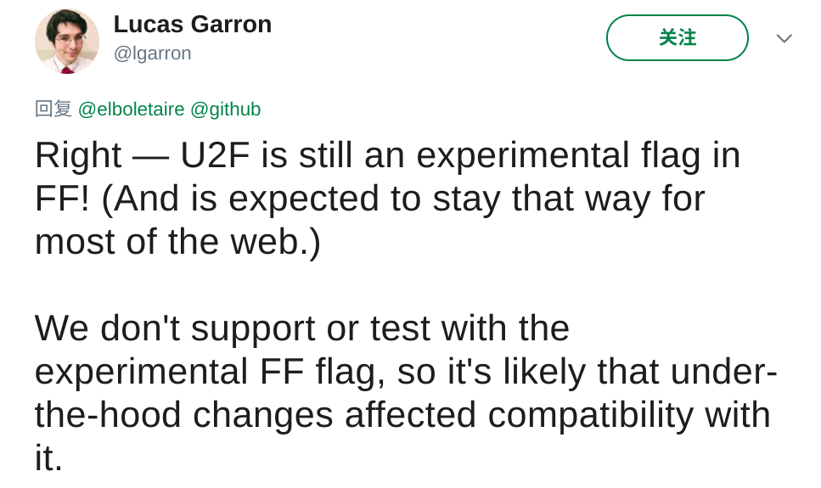Click the line starting "experimental FF flag"
This screenshot has width=821, height=488.
tap(406, 372)
